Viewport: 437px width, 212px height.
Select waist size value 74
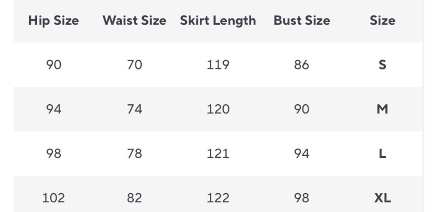point(134,109)
